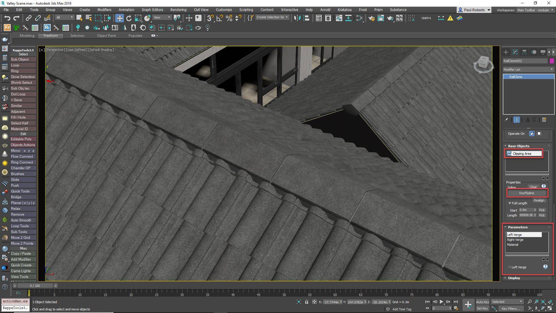This screenshot has width=556, height=313.
Task: Activate the Select and Rotate tool
Action: (x=129, y=18)
